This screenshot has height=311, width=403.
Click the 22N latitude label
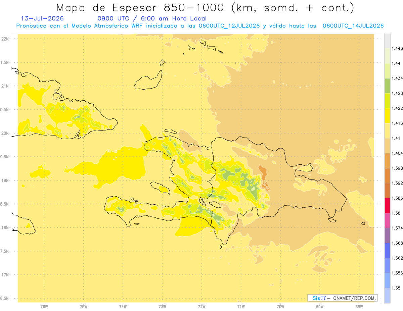point(5,39)
